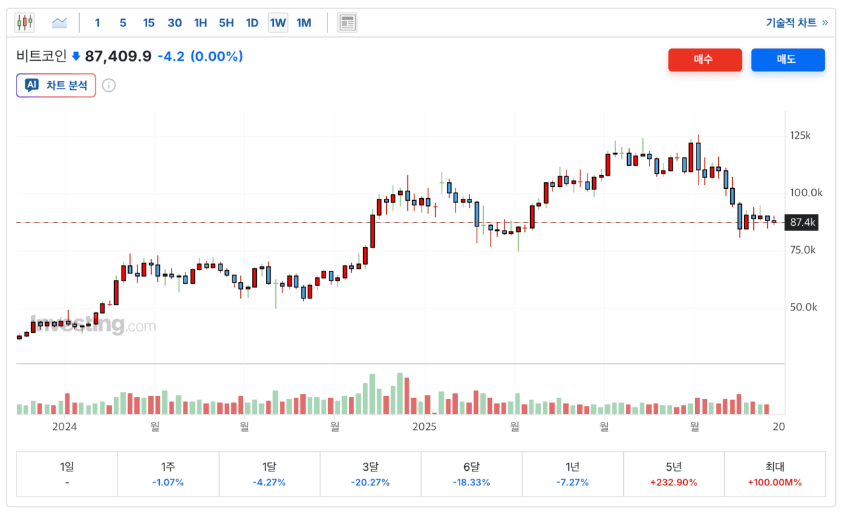Select the 1 minute timeframe
The width and height of the screenshot is (845, 517).
(x=97, y=22)
